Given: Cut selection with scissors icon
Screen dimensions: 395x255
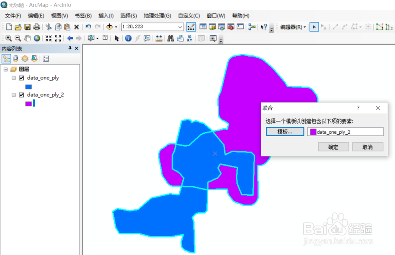Looking at the screenshot, I should [x=49, y=27].
